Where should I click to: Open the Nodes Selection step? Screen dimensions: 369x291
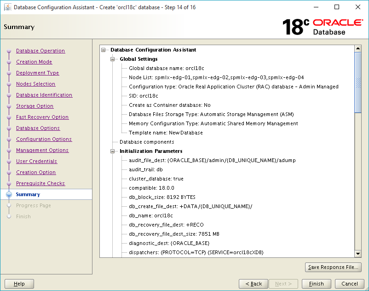click(35, 84)
